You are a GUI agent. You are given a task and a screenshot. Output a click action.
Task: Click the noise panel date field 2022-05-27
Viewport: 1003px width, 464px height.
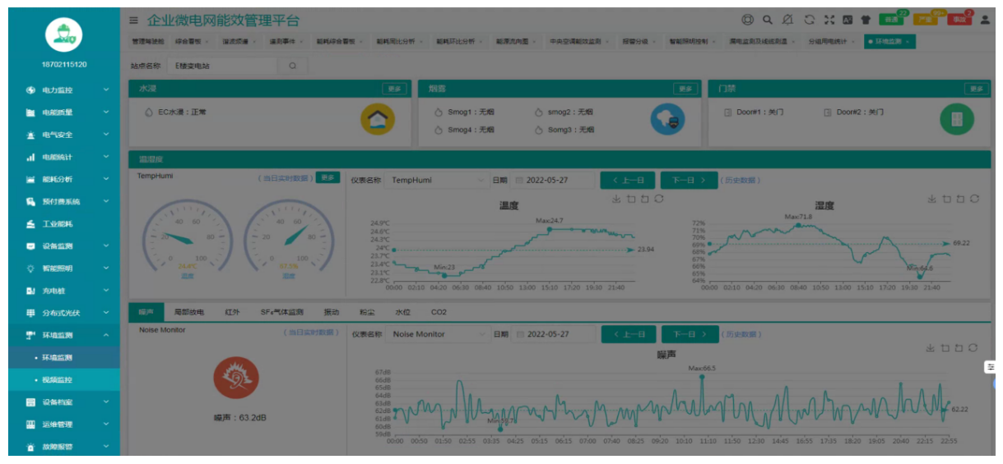[x=553, y=334]
